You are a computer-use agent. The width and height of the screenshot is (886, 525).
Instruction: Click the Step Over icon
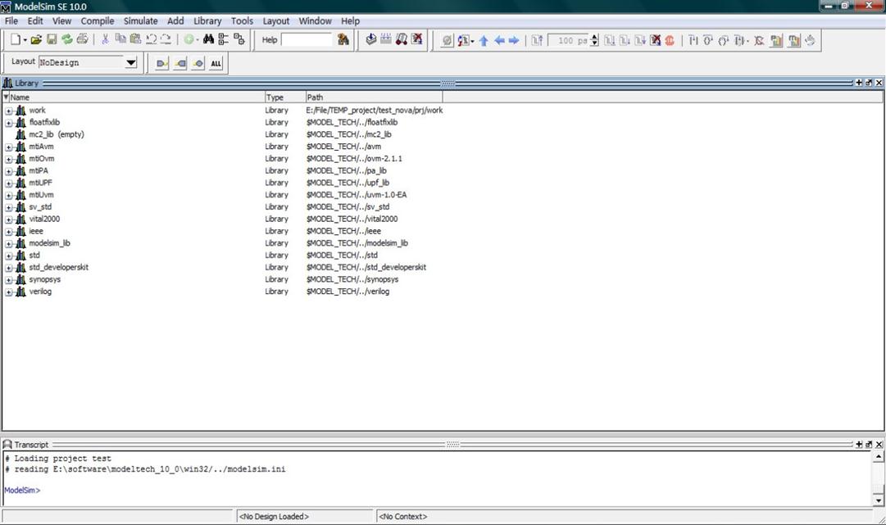pos(708,41)
